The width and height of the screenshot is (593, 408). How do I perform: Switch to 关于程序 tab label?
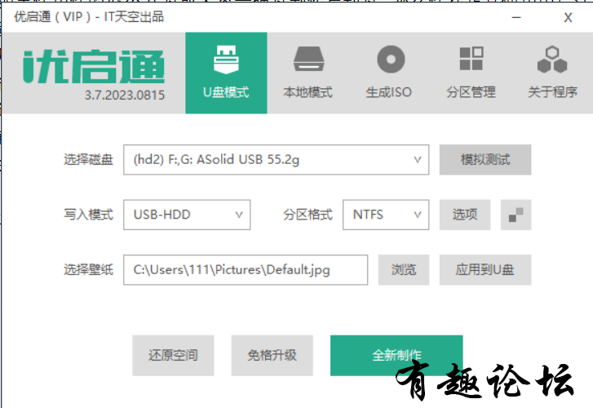[552, 92]
